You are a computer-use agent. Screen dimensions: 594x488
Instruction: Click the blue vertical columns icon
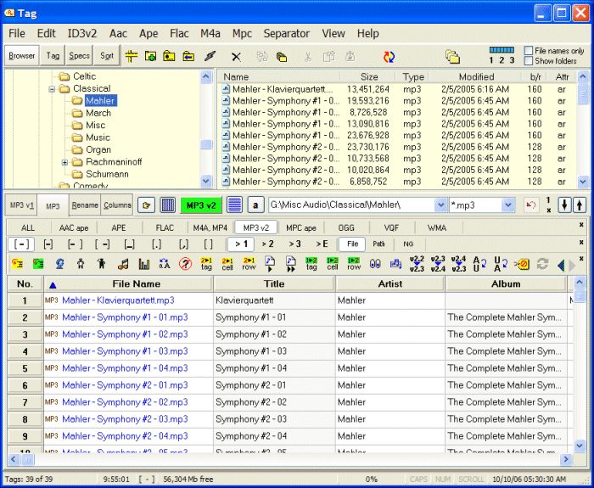click(x=168, y=205)
